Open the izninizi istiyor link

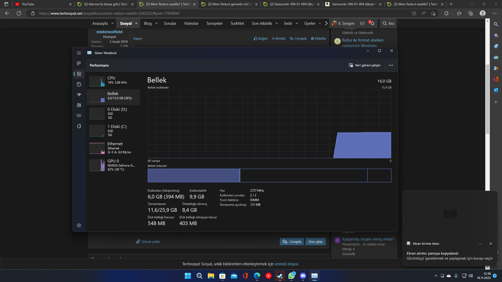tap(286, 264)
